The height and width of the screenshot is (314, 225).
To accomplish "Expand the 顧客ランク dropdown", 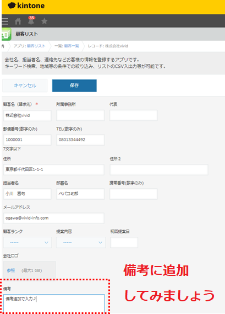I will (28, 242).
